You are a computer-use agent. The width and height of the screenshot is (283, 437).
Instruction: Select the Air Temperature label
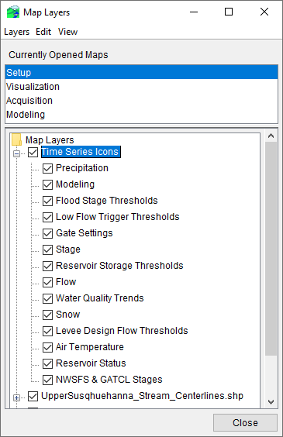pos(89,346)
